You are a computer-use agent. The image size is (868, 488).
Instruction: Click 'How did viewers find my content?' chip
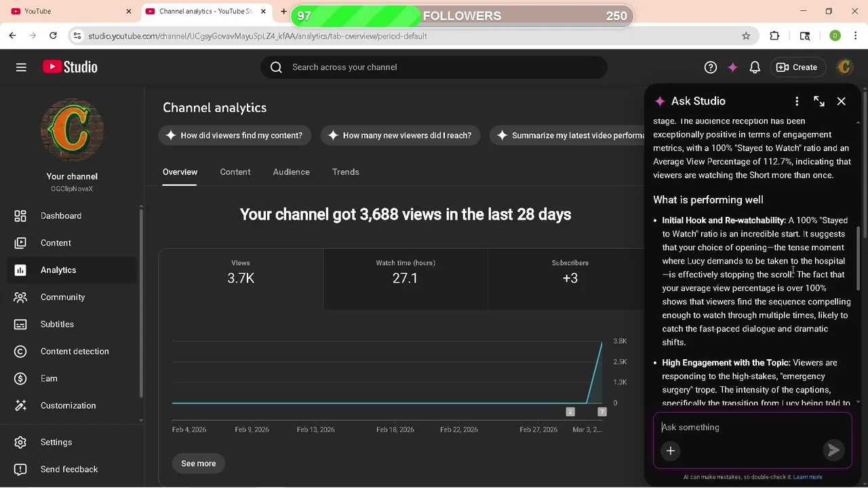pyautogui.click(x=235, y=136)
